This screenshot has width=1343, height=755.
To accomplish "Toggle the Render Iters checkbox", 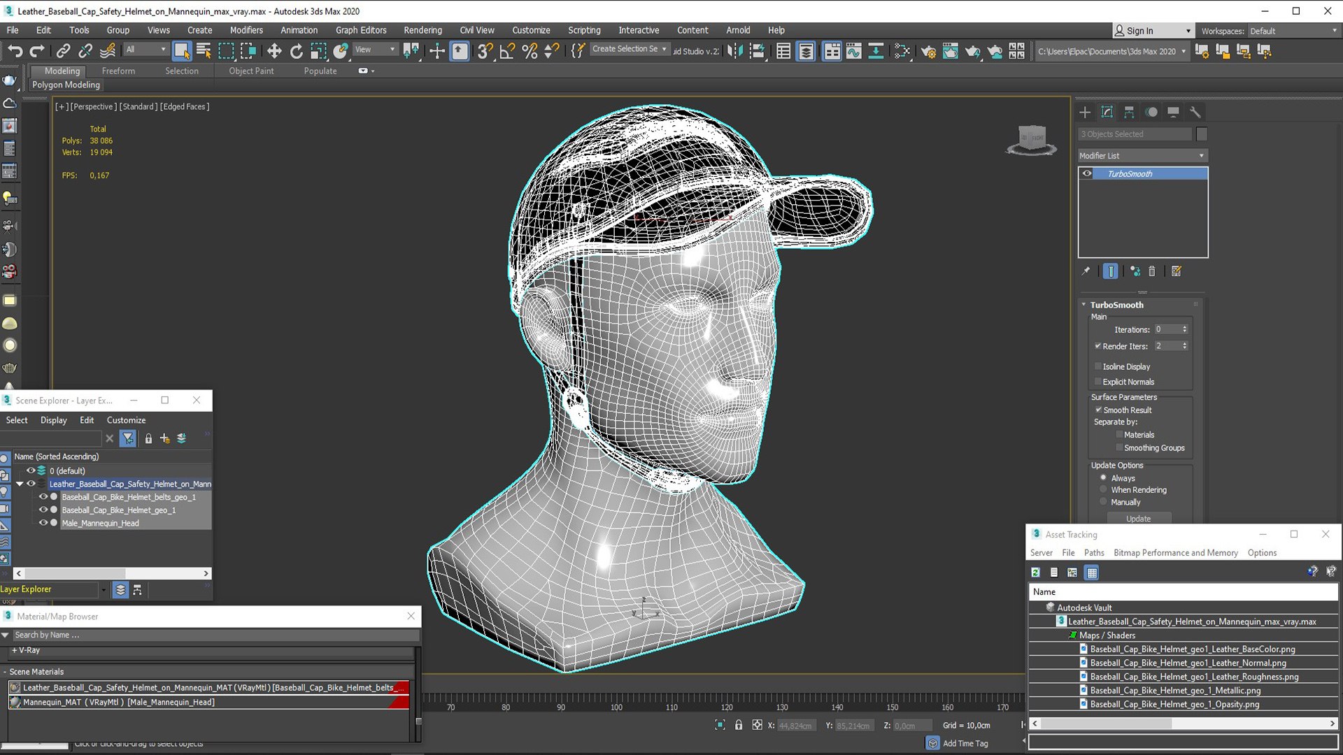I will pos(1098,346).
